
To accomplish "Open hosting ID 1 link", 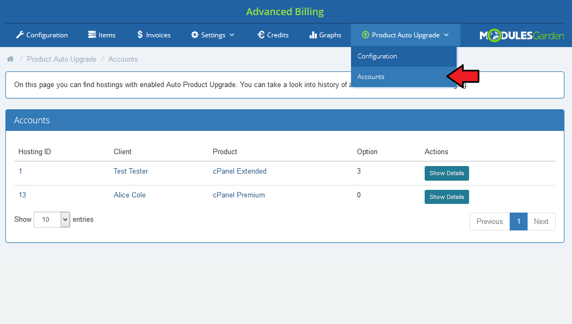I will point(21,171).
